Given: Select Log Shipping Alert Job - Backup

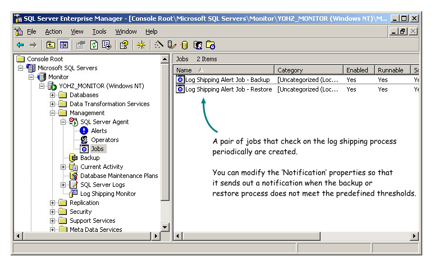Looking at the screenshot, I should 227,80.
